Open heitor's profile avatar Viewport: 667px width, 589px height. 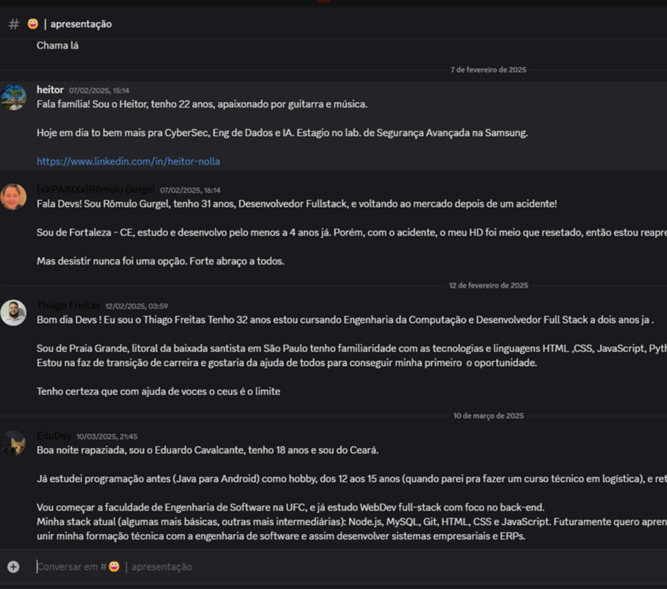[x=14, y=97]
